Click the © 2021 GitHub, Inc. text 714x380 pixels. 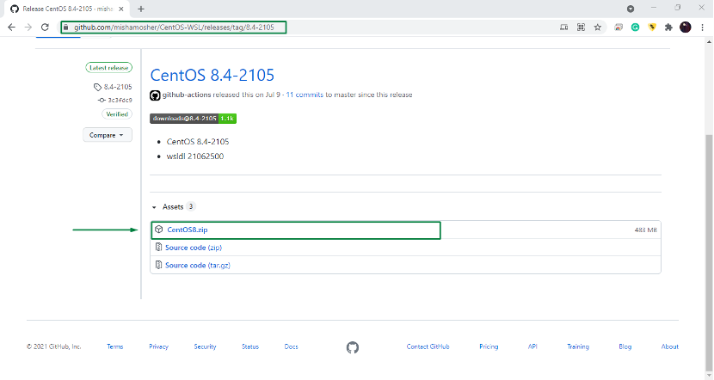point(53,346)
